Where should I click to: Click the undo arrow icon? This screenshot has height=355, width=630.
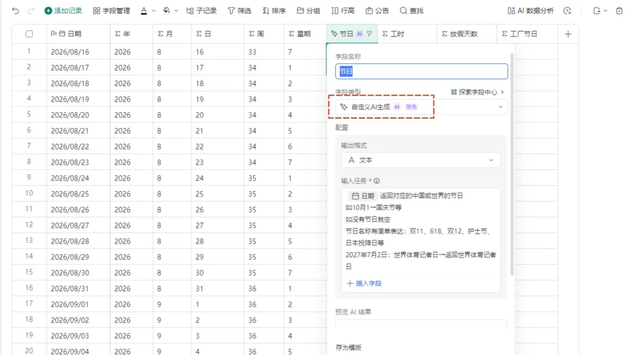click(x=15, y=11)
